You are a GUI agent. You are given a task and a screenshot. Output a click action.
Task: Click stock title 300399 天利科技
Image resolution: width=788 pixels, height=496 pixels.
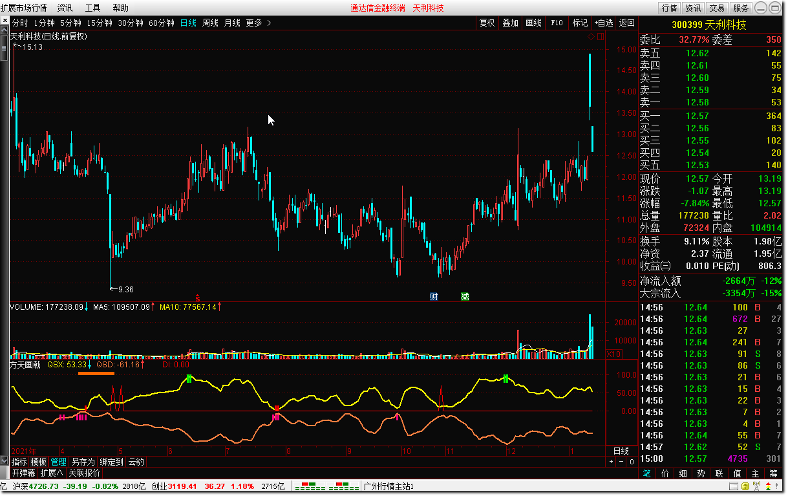(x=709, y=25)
